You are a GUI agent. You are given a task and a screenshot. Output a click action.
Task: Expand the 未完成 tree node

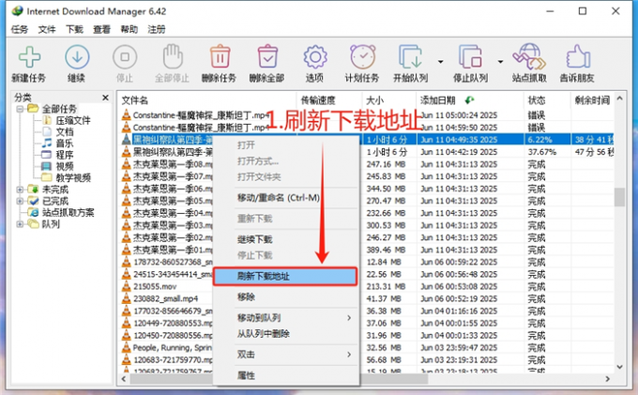click(x=20, y=190)
